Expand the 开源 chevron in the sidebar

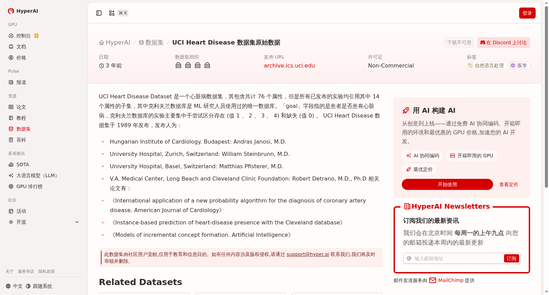[77, 222]
